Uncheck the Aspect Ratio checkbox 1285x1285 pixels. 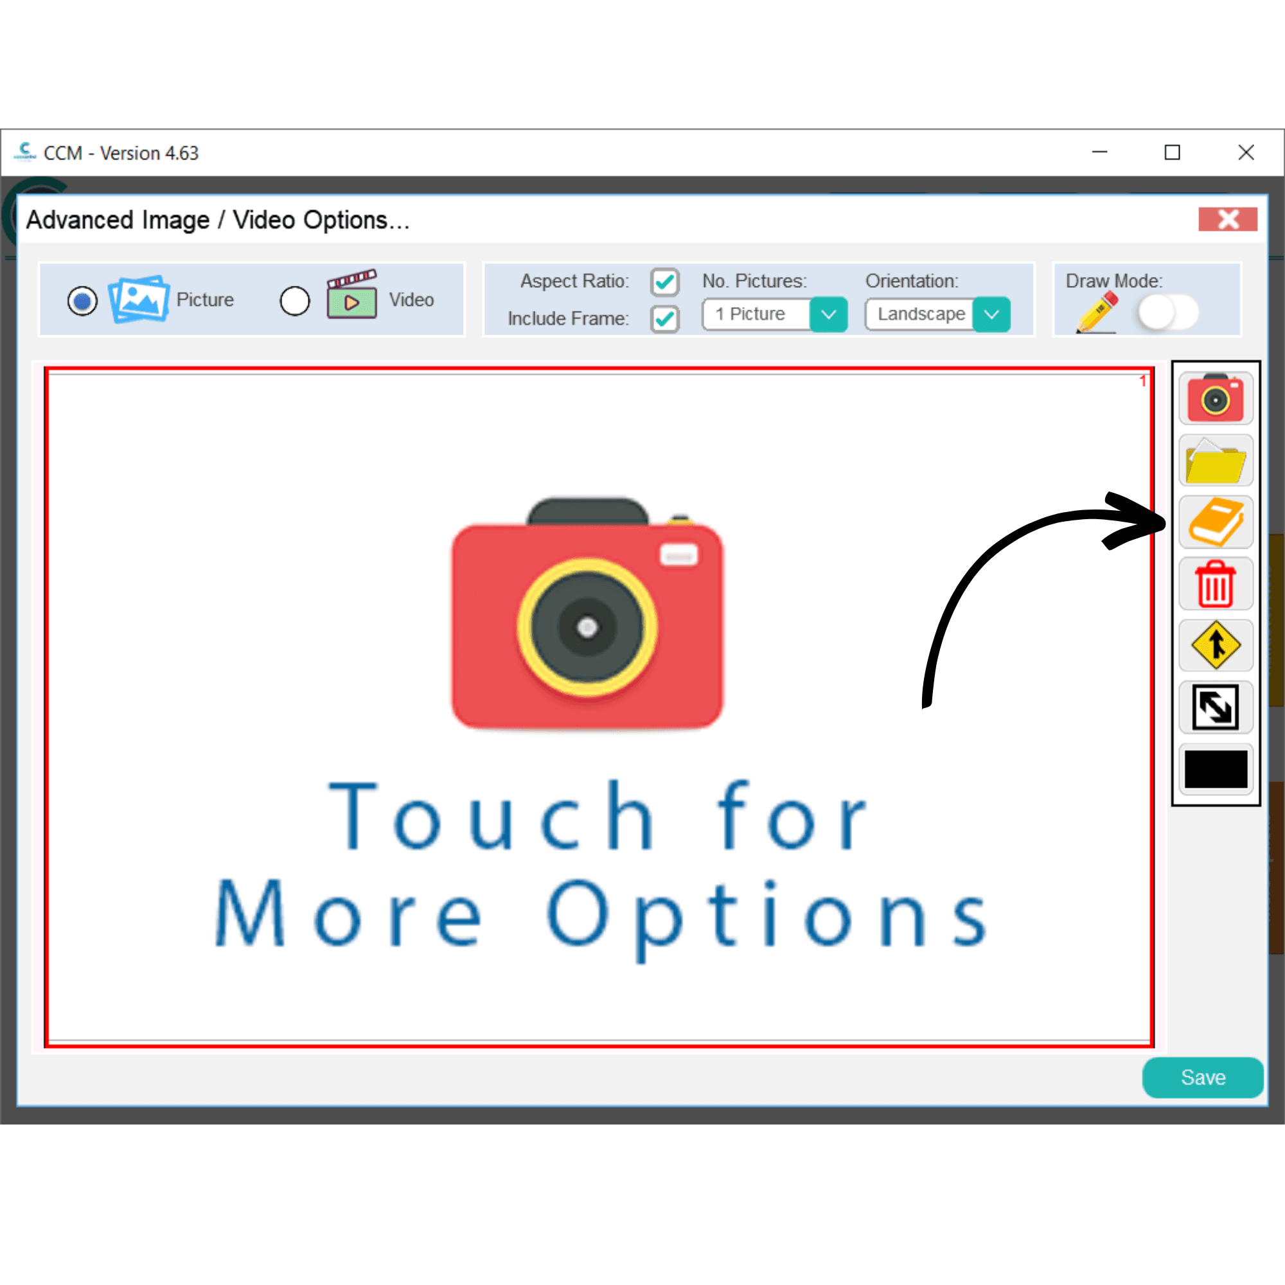664,282
